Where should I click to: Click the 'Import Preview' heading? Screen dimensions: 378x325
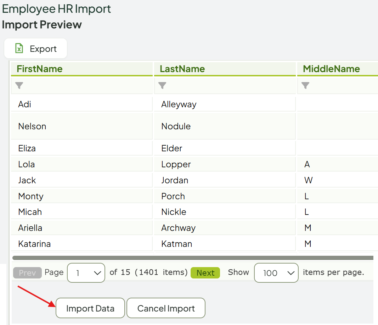(42, 25)
